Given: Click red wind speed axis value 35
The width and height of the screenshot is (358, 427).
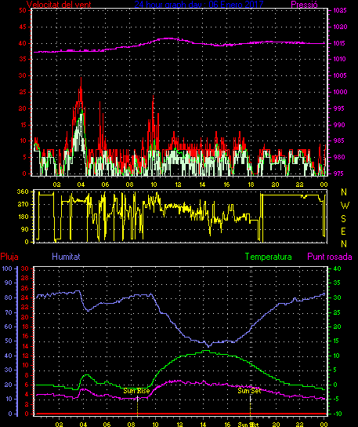Looking at the screenshot, I should (23, 59).
